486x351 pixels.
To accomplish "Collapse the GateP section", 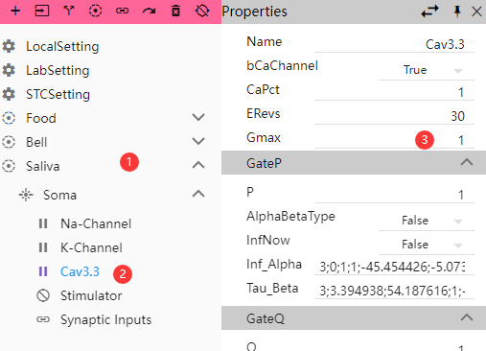I will coord(467,162).
